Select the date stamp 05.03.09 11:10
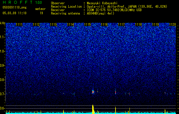179x114 pixels. (15, 13)
